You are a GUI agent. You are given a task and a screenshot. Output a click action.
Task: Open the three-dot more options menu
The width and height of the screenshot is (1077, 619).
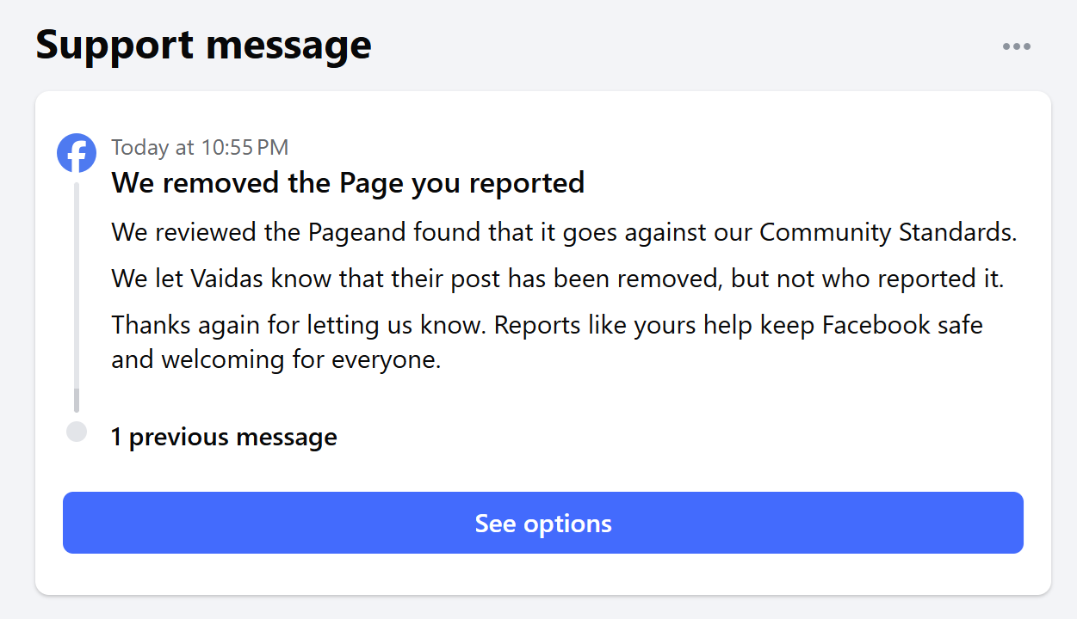tap(1016, 46)
